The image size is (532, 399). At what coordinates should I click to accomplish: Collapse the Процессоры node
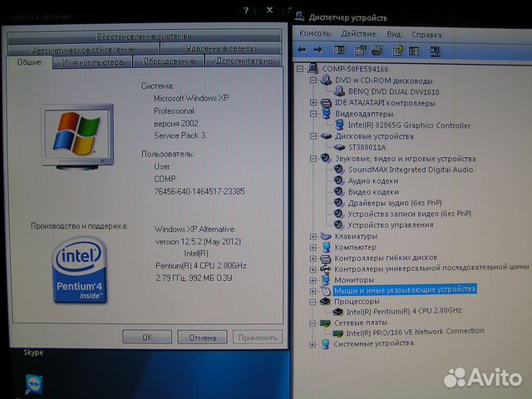(x=313, y=302)
